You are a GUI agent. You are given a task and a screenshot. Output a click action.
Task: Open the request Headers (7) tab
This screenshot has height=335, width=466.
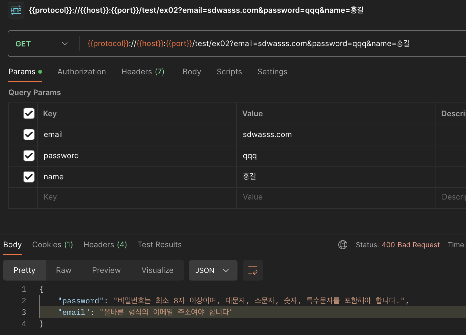click(143, 72)
